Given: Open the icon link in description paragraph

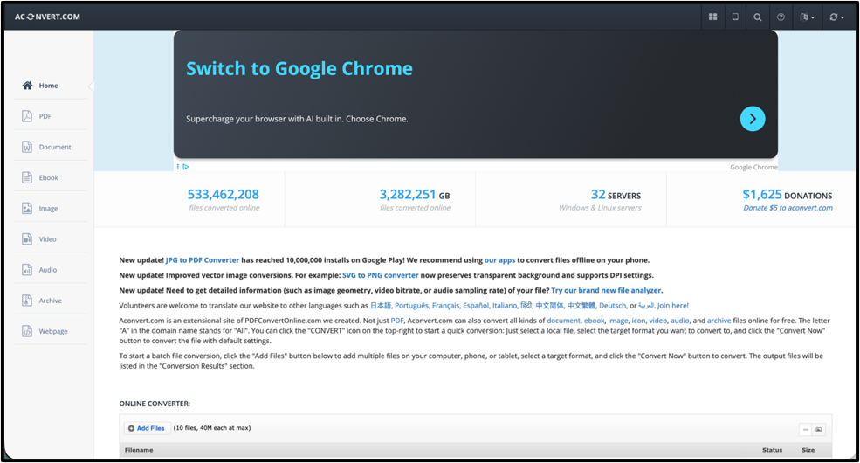Looking at the screenshot, I should 638,321.
